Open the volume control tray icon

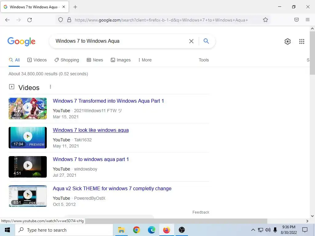point(268,230)
